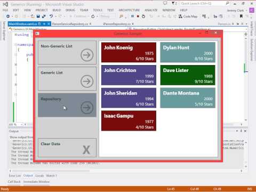Image resolution: width=256 pixels, height=192 pixels.
Task: Click the Non-Generic List button
Action: point(67,53)
